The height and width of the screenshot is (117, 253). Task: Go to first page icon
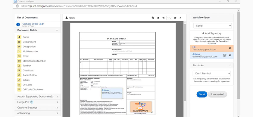(158, 18)
